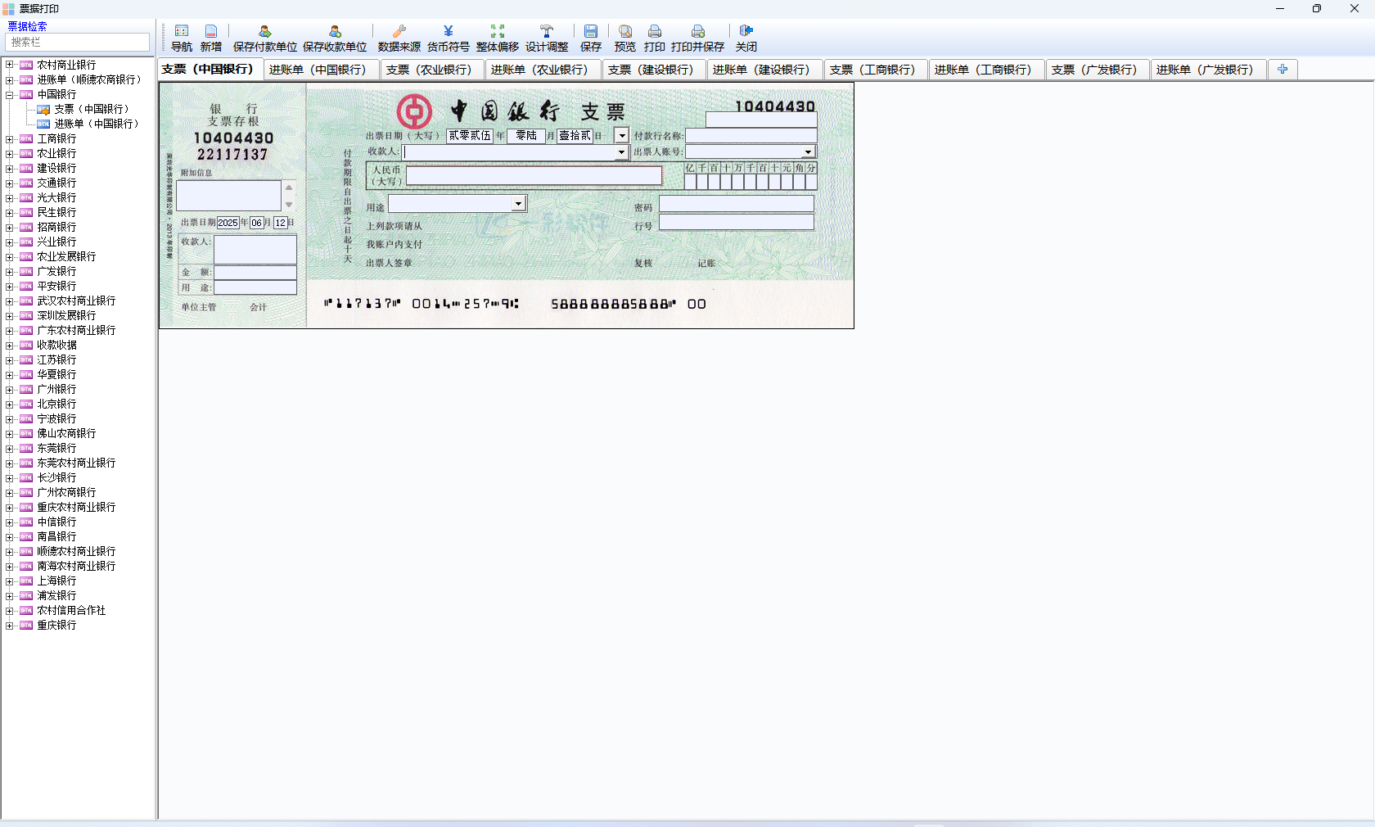Save the bill with 保存 icon
The height and width of the screenshot is (827, 1375).
click(x=591, y=38)
